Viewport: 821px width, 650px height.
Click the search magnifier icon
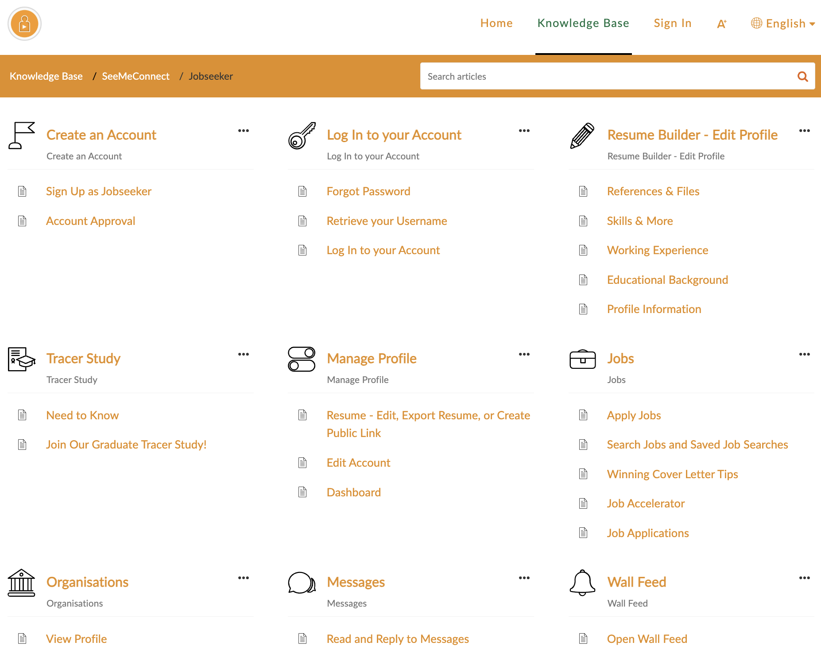click(802, 77)
